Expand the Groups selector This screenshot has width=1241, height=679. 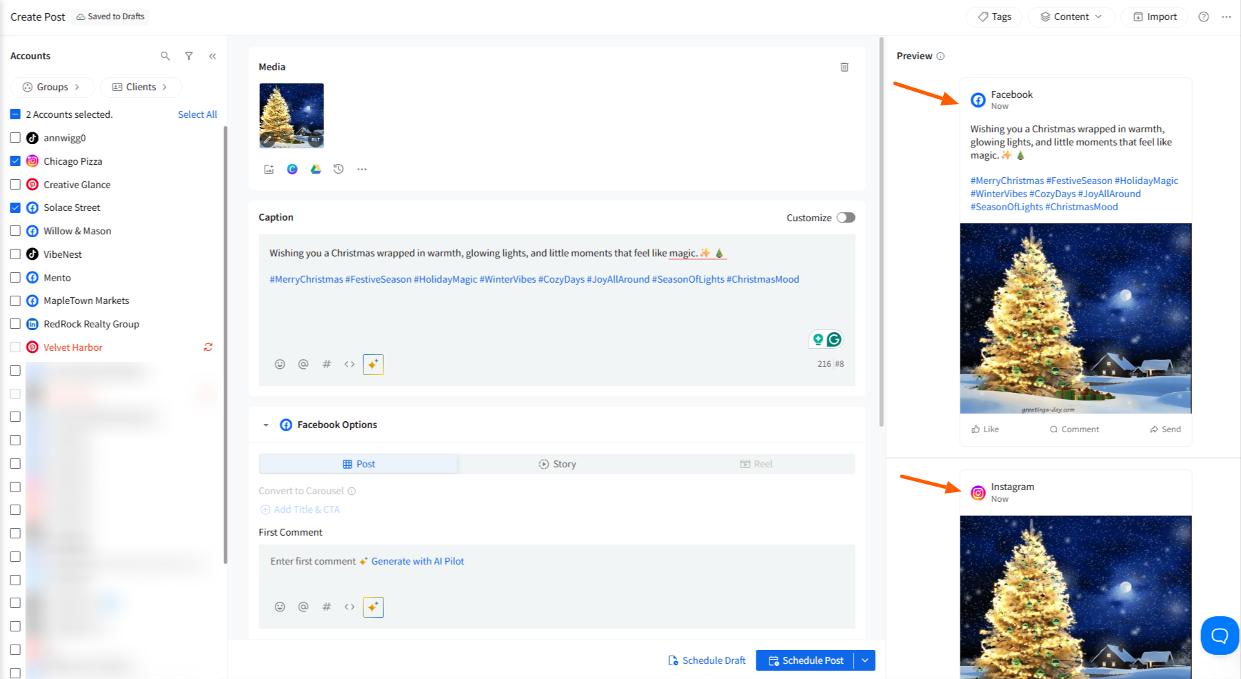click(x=52, y=87)
